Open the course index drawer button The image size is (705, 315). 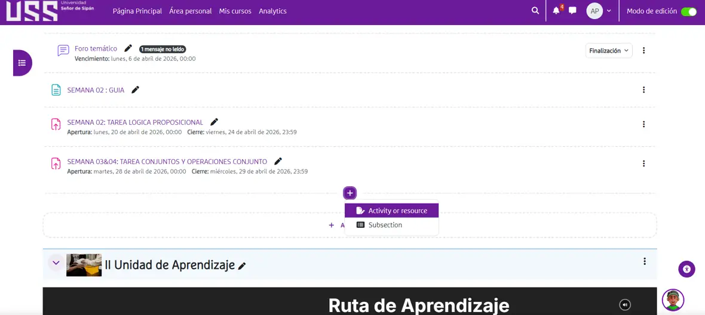(x=22, y=63)
